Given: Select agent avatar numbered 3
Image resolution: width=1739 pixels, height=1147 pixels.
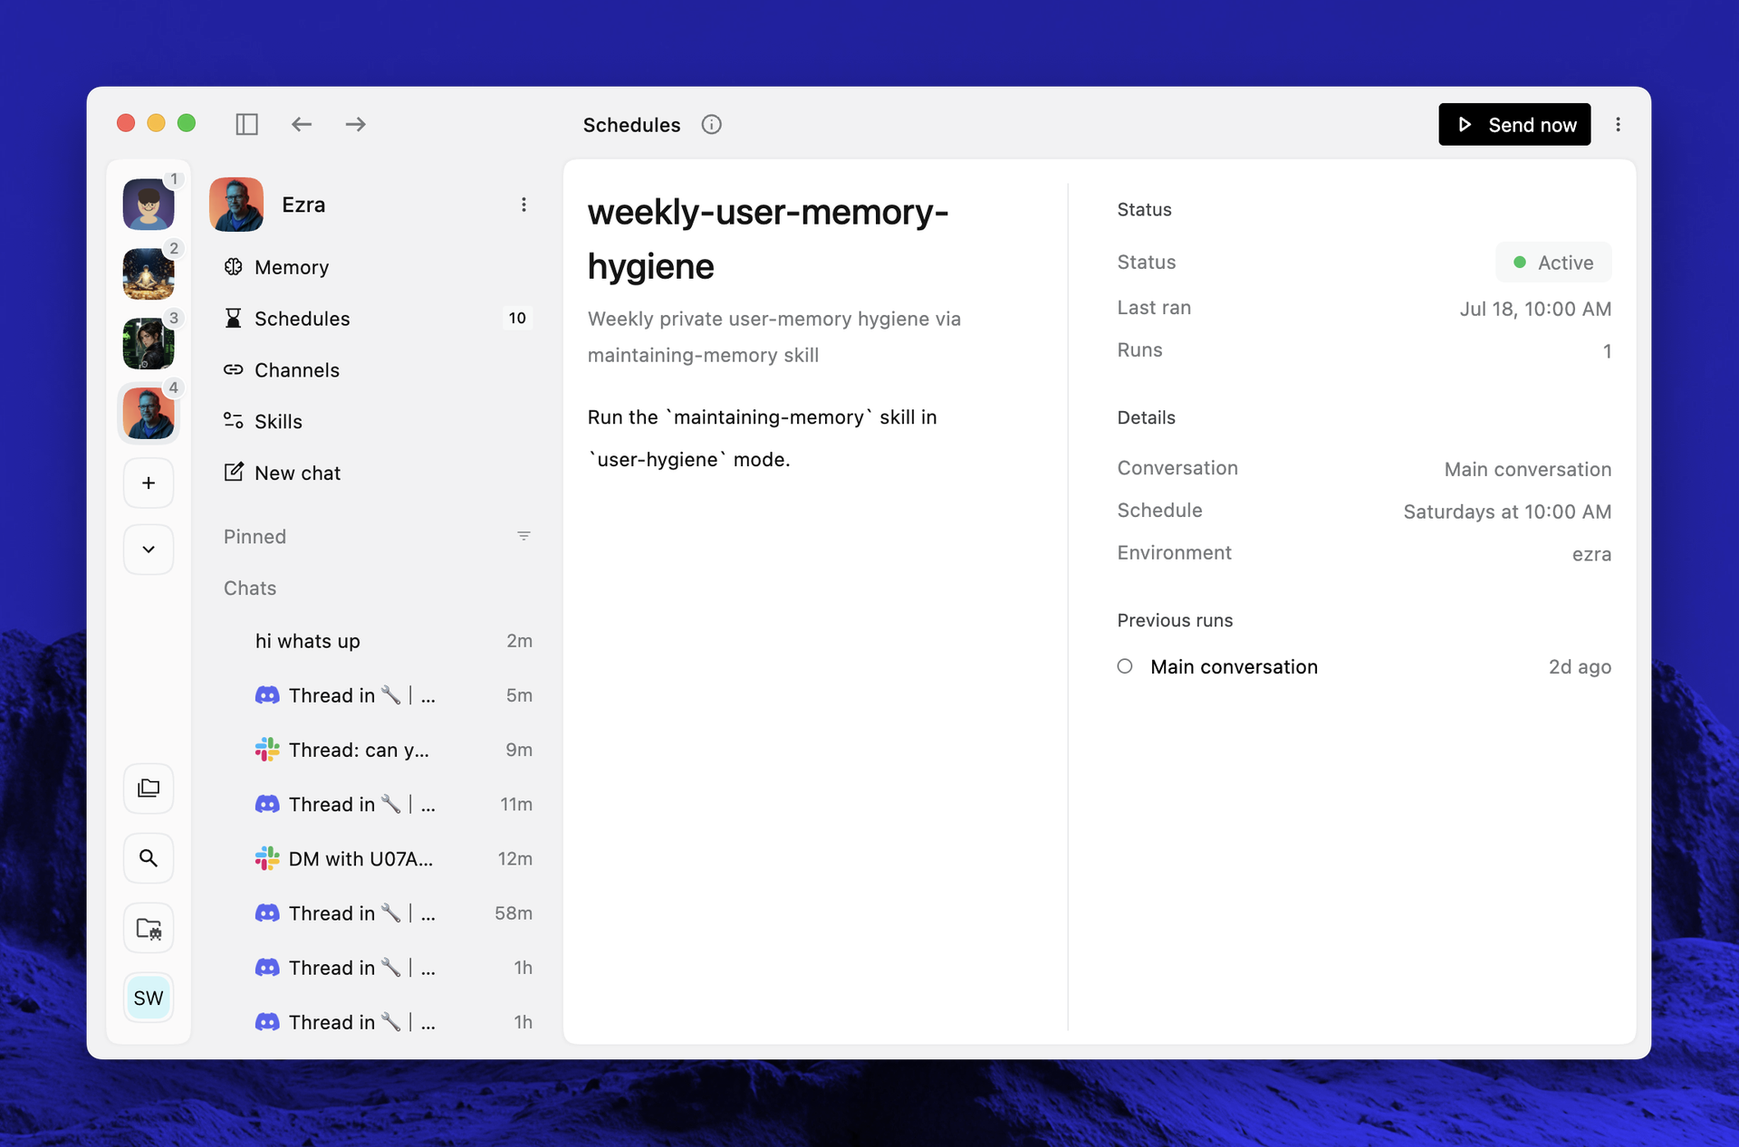Looking at the screenshot, I should click(x=149, y=343).
